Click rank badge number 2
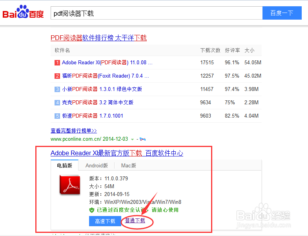Image resolution: width=308 pixels, height=236 pixels. (57, 76)
